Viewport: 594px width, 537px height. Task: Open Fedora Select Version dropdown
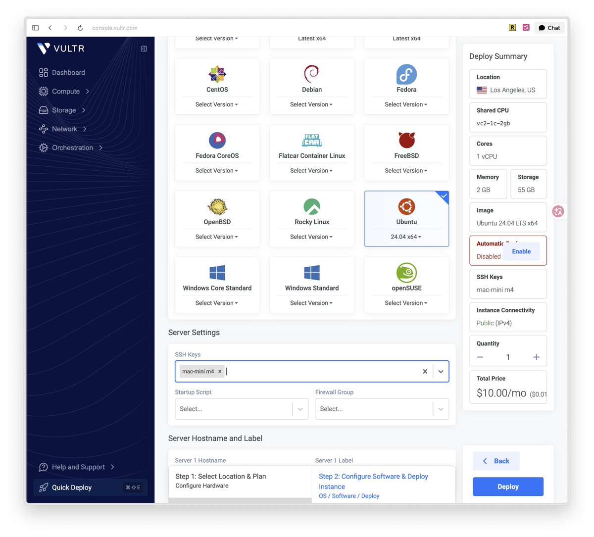406,104
